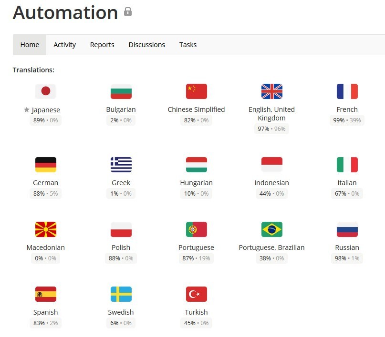The image size is (385, 337).
Task: Click Greek progress badge 1% • 0%
Action: 121,193
